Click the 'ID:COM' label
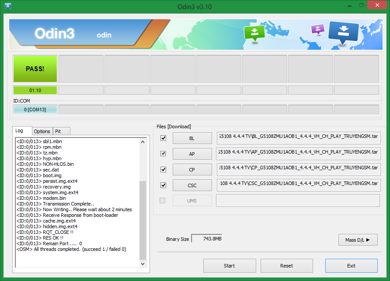The image size is (390, 281). pos(21,101)
